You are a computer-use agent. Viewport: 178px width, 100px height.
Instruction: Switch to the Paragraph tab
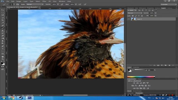coord(139,93)
